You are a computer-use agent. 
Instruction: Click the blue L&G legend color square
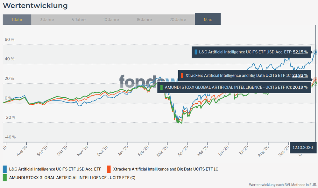click(x=5, y=169)
